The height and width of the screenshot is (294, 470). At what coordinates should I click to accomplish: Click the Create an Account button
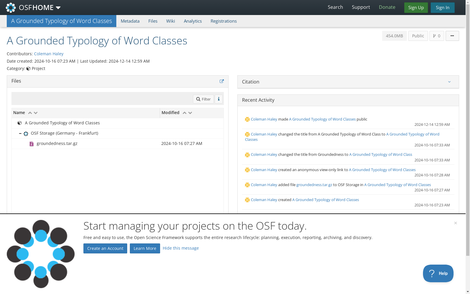tap(105, 248)
